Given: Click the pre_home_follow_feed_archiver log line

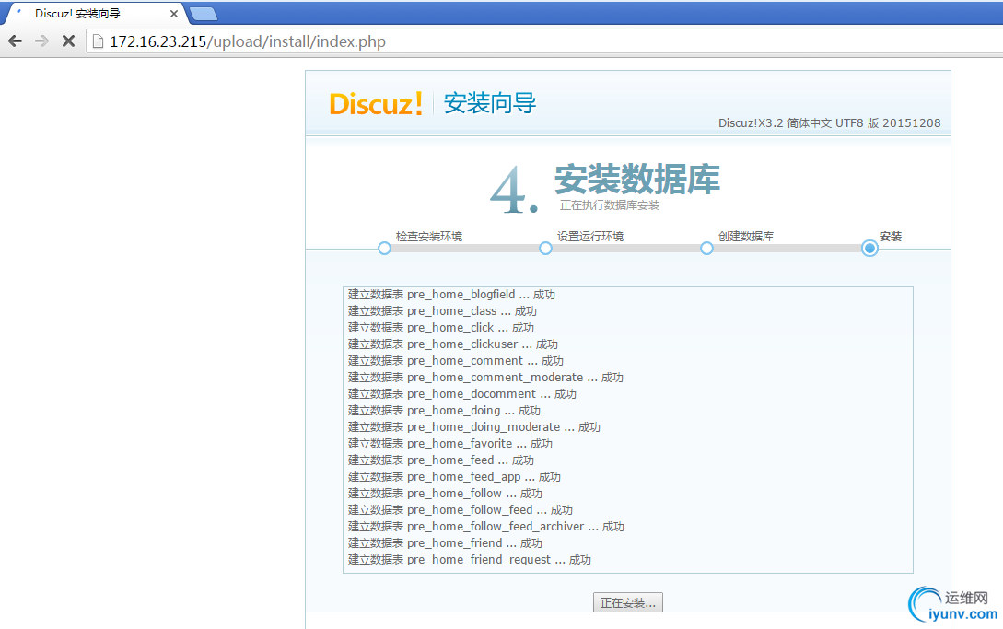Looking at the screenshot, I should [486, 528].
